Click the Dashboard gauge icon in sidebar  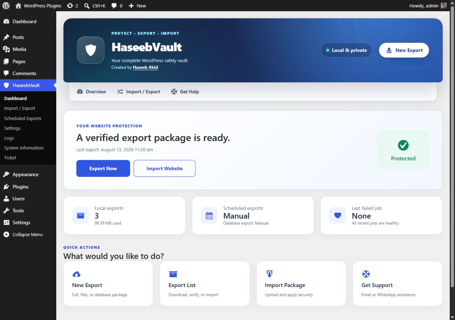6,21
